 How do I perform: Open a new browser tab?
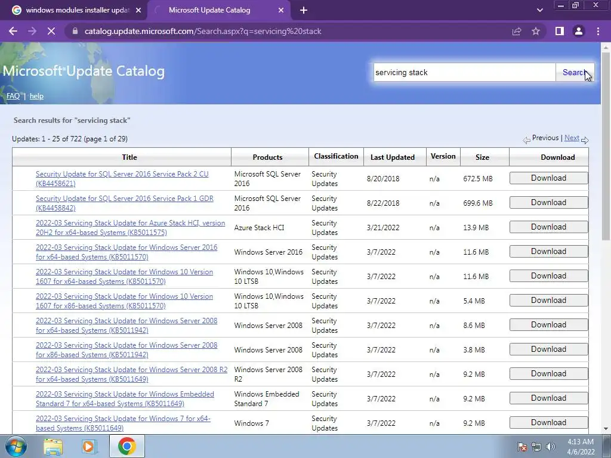[304, 11]
